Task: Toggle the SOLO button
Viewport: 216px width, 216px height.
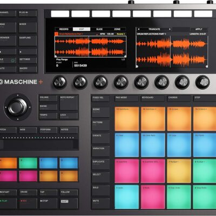Action: coord(100,191)
